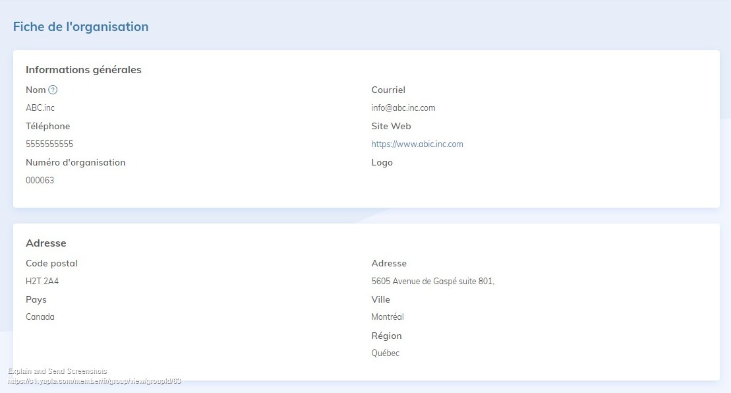731x393 pixels.
Task: Click the postal code H2T 2A4
Action: point(42,282)
